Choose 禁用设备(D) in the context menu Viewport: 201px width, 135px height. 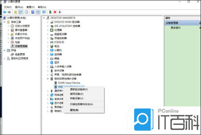[77, 94]
